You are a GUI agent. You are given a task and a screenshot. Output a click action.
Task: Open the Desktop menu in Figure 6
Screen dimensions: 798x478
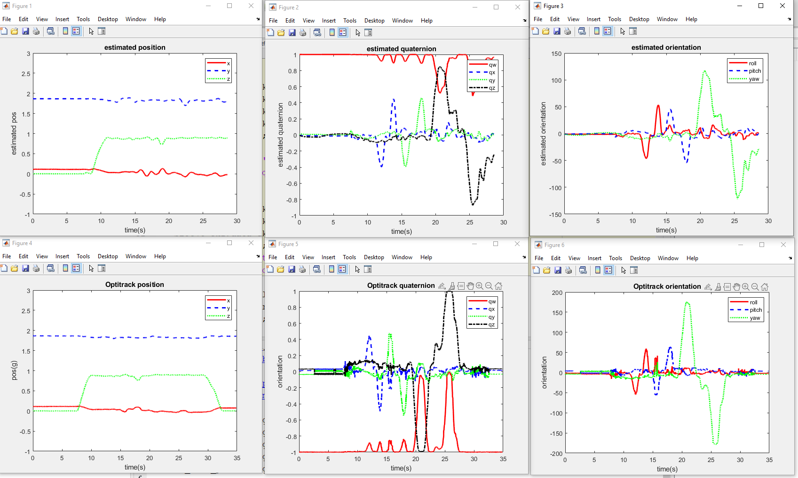point(640,258)
